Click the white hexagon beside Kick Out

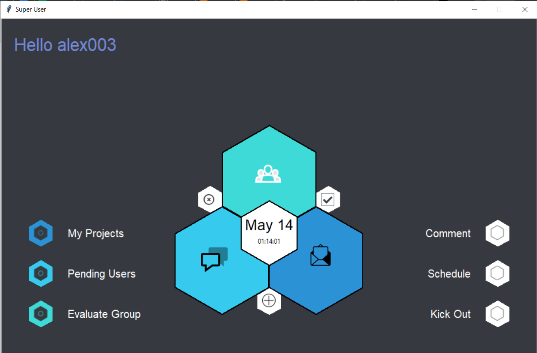click(x=497, y=314)
